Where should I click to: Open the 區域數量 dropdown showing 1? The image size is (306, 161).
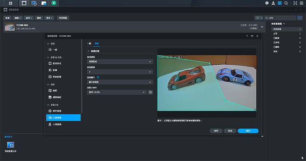pyautogui.click(x=120, y=72)
